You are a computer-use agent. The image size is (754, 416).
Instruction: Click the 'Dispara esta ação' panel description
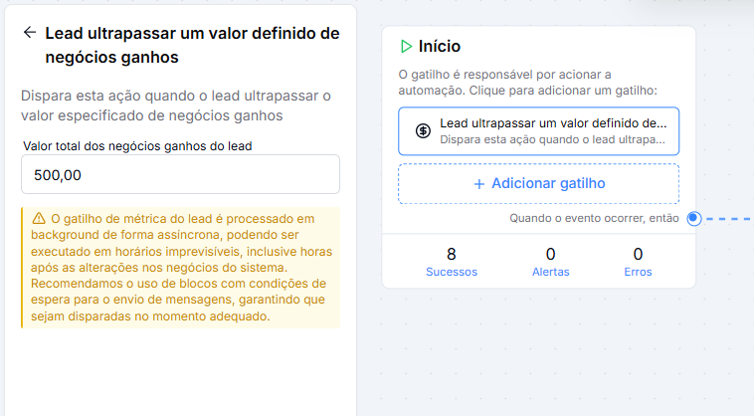pyautogui.click(x=176, y=105)
